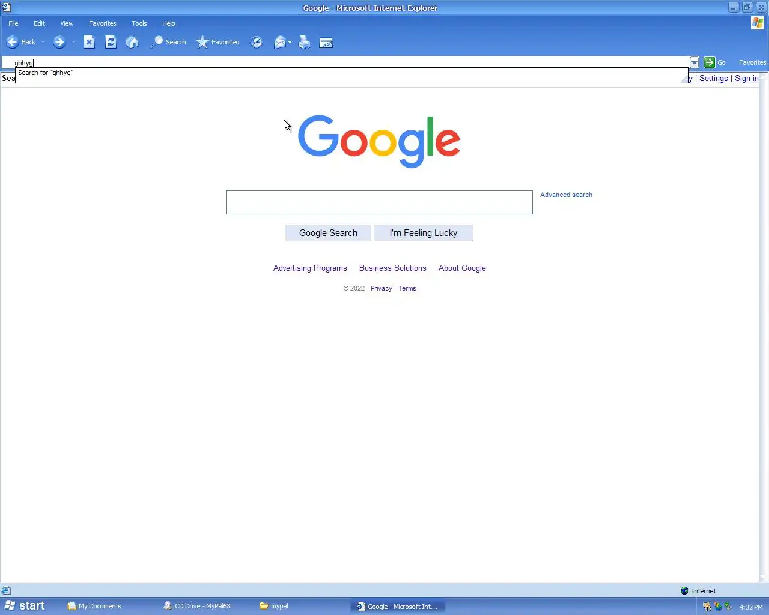769x615 pixels.
Task: Click the Safely Remove Hardware tray icon
Action: (728, 607)
